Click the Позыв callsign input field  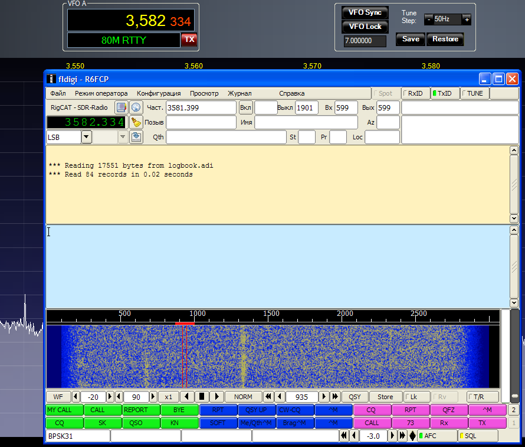click(201, 122)
